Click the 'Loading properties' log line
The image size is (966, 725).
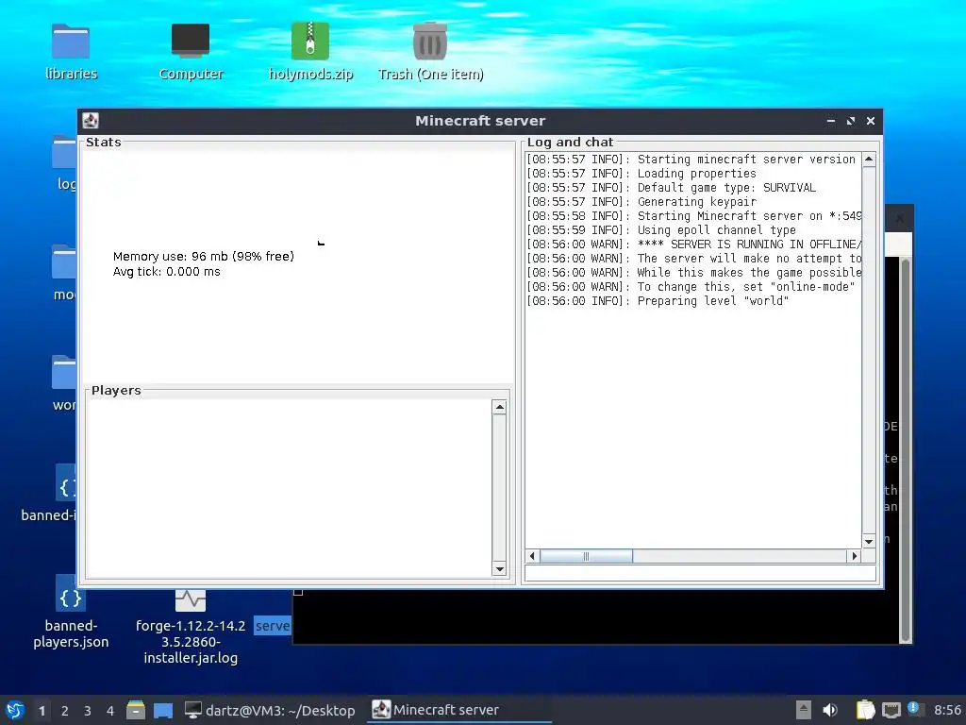point(641,174)
